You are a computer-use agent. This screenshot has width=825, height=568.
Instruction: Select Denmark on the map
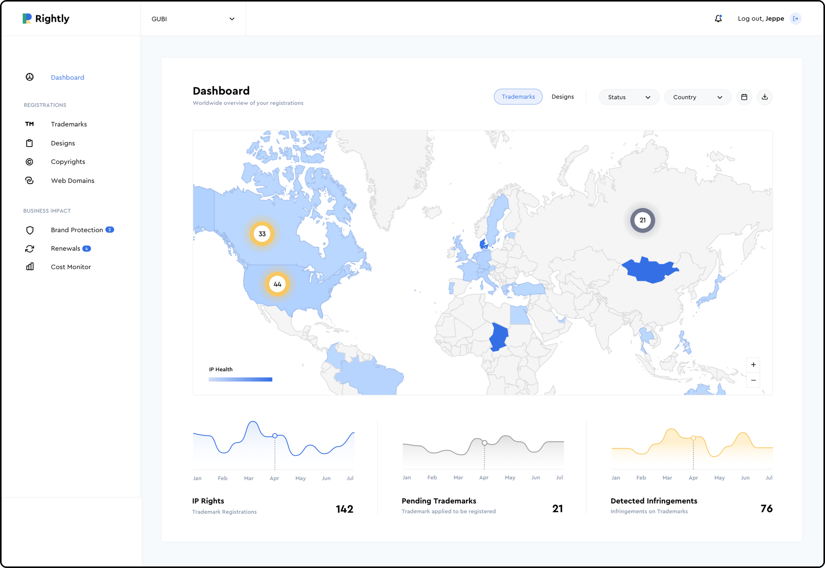pos(483,243)
